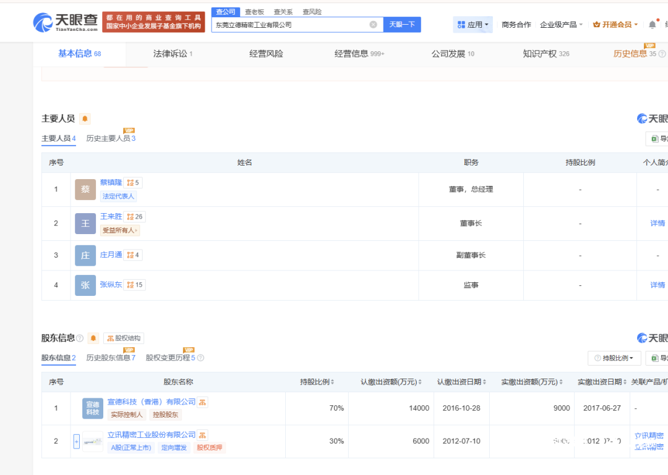Sort by 持股比例 column header
The image size is (668, 475).
pos(317,382)
